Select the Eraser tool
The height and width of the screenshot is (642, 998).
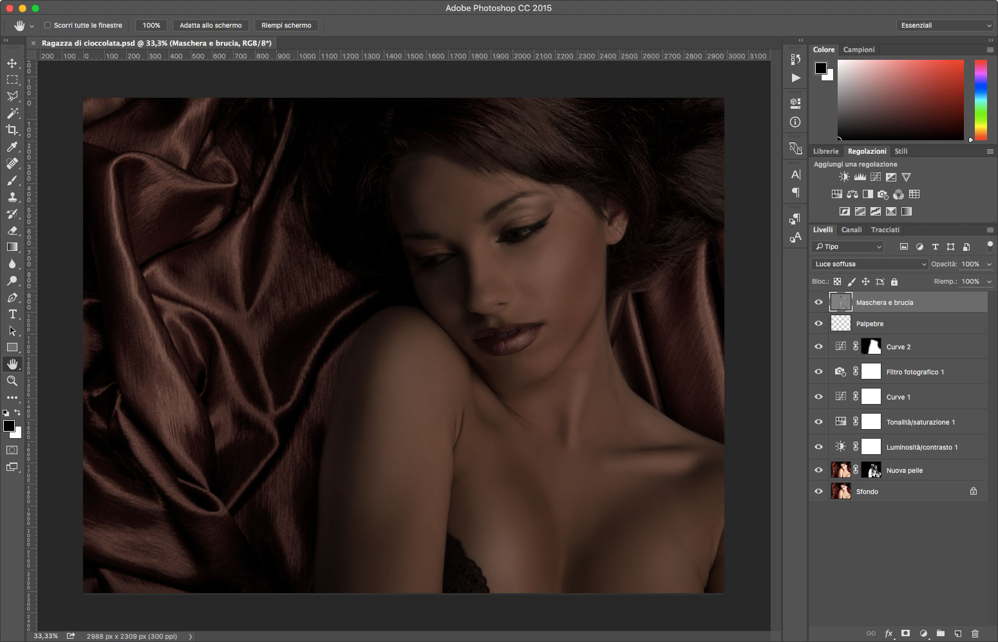(x=12, y=230)
